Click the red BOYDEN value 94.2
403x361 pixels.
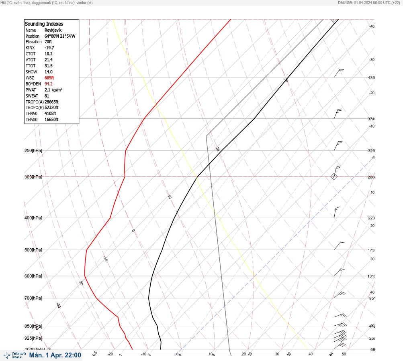click(x=48, y=84)
